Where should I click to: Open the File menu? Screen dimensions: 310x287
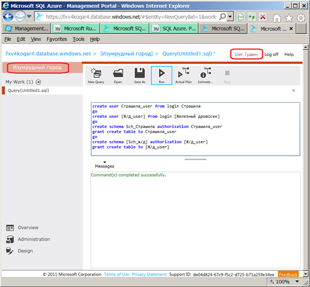coord(8,39)
